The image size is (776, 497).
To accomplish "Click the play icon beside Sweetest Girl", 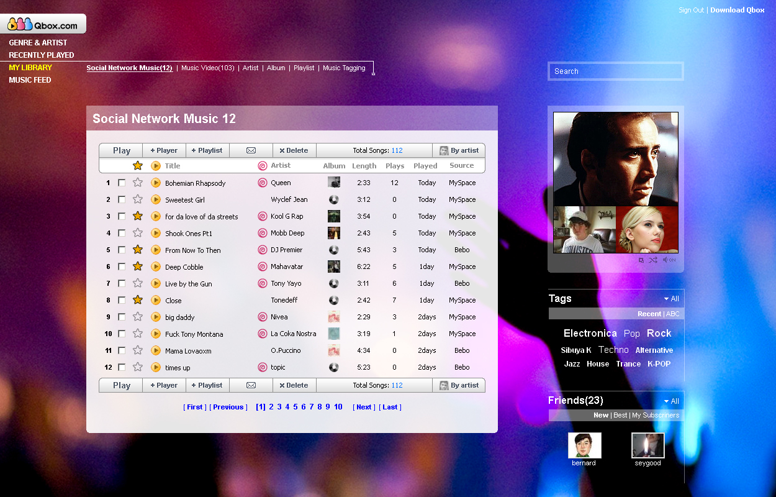I will [156, 199].
